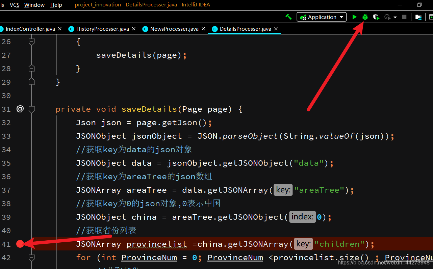The image size is (433, 269).
Task: Switch to the IndexController.java tab
Action: click(30, 29)
